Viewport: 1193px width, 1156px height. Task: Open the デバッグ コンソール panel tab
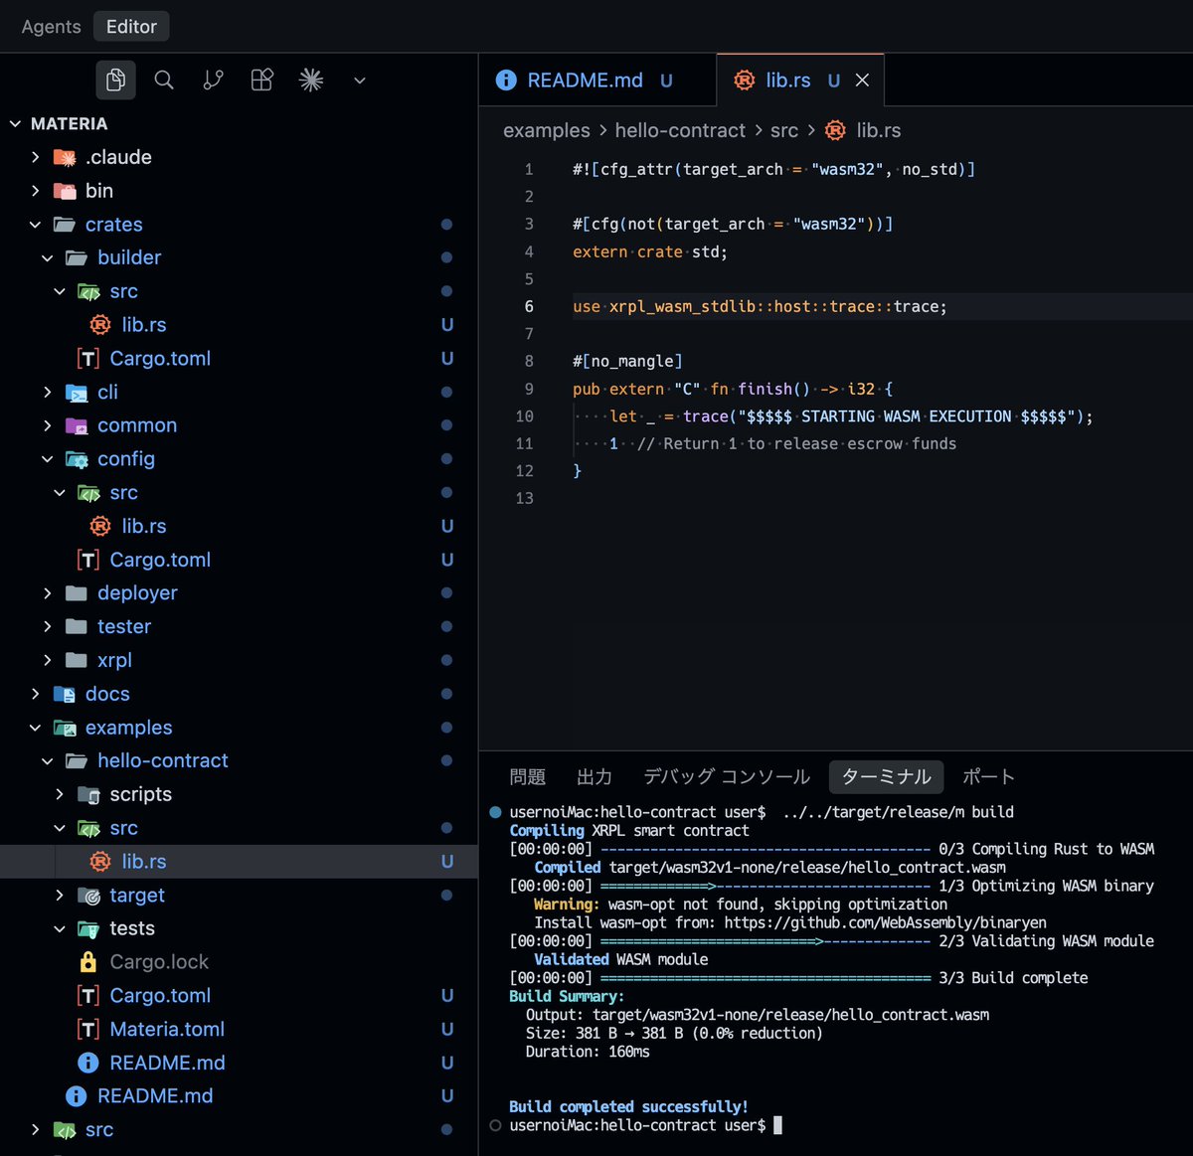727,776
